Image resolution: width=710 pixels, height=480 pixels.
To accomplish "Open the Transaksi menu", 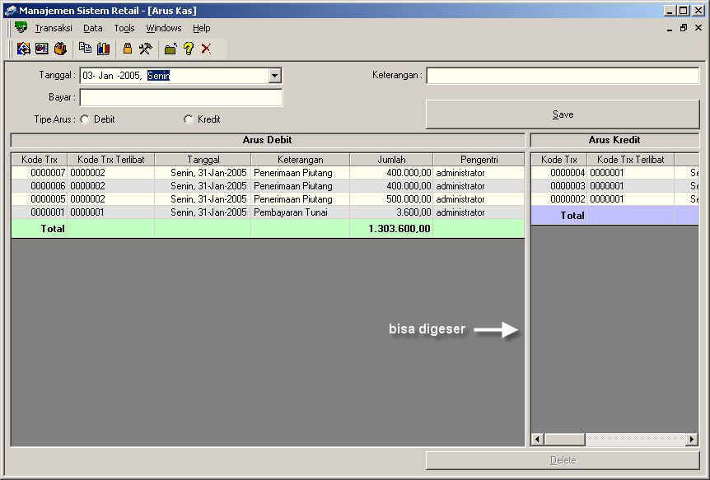I will point(54,28).
